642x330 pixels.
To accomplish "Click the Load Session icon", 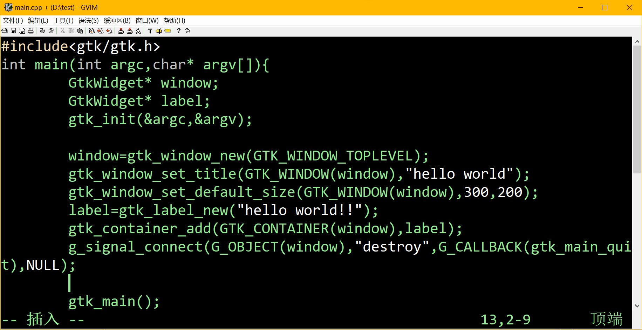I will (x=121, y=31).
